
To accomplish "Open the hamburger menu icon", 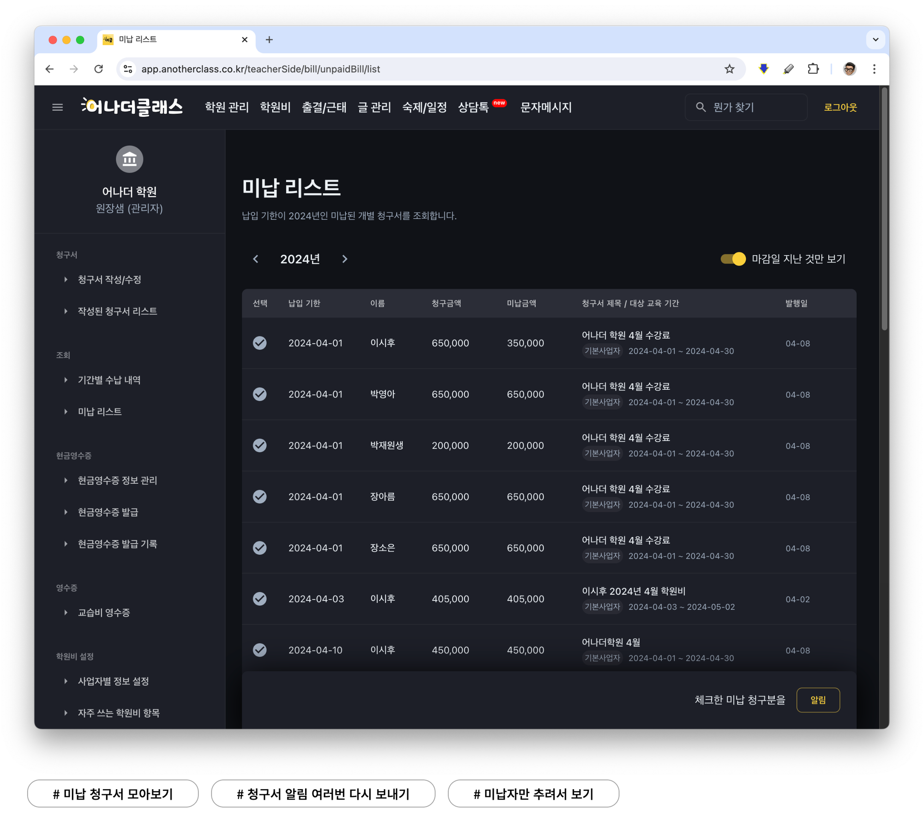I will point(57,107).
